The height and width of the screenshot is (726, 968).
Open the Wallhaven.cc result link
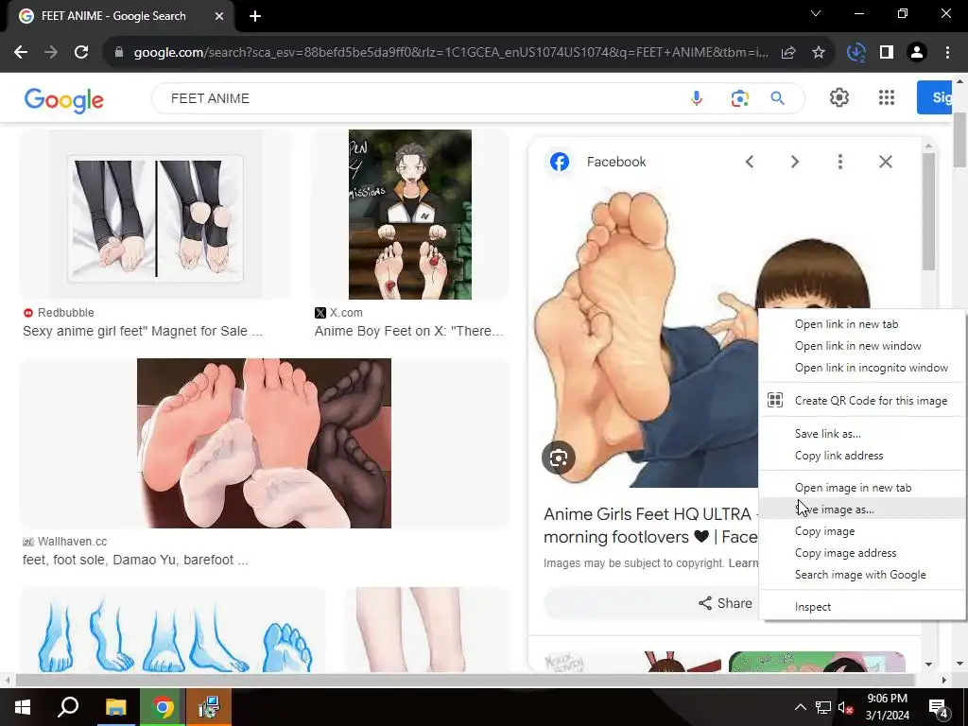point(135,560)
